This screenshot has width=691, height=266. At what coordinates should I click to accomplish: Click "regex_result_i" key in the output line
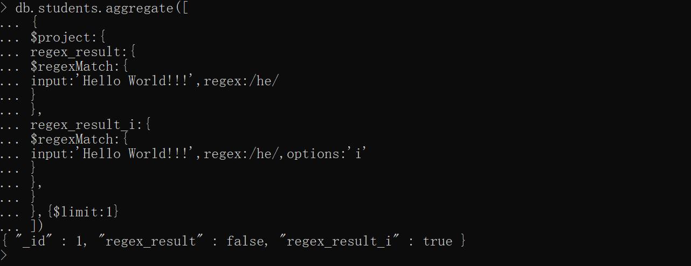(x=338, y=241)
